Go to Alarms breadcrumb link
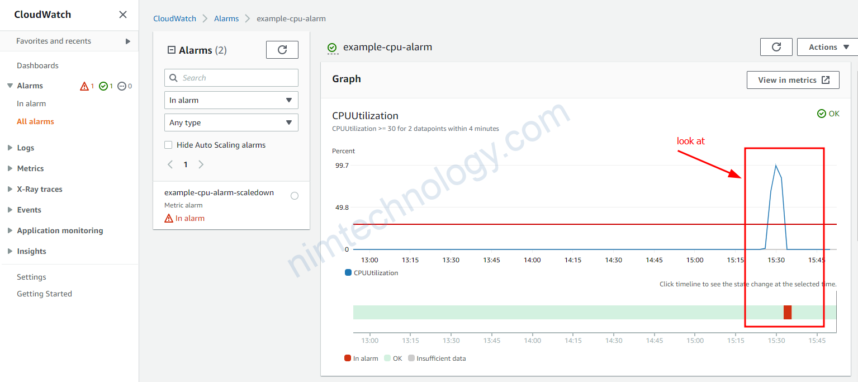Viewport: 858px width, 382px height. (226, 18)
